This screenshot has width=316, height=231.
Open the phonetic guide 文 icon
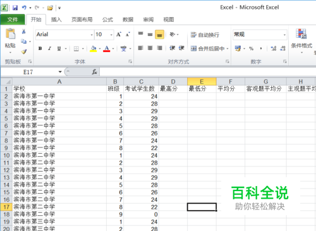123,49
